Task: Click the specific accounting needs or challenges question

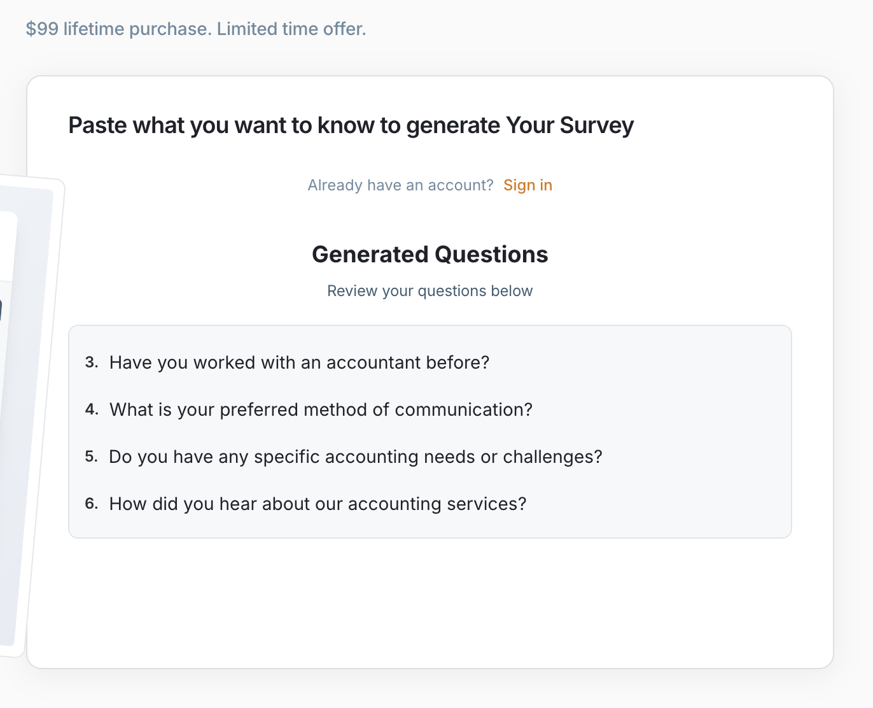Action: [355, 457]
